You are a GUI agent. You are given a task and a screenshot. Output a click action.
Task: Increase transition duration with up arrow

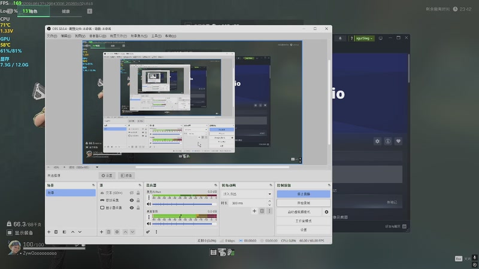[x=269, y=201]
